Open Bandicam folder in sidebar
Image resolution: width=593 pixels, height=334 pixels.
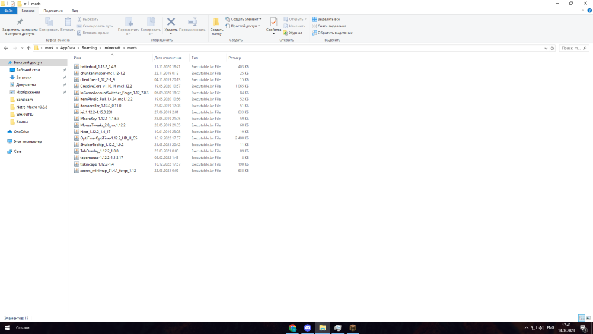click(x=24, y=100)
